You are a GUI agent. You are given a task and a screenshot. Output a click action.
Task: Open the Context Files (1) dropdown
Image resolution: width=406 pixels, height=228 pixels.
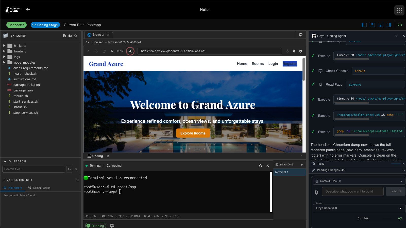coord(359,181)
